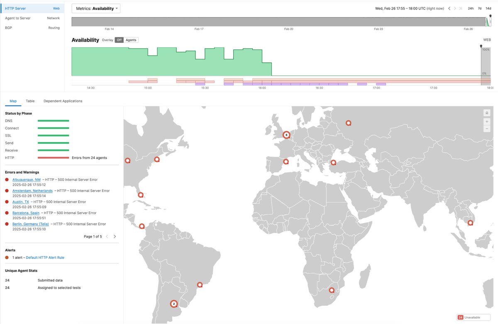Jump to latest time interval arrow

click(461, 8)
